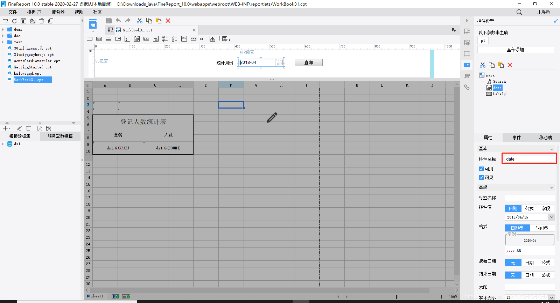The width and height of the screenshot is (560, 303).
Task: Click the copy icon in main toolbar
Action: [149, 21]
